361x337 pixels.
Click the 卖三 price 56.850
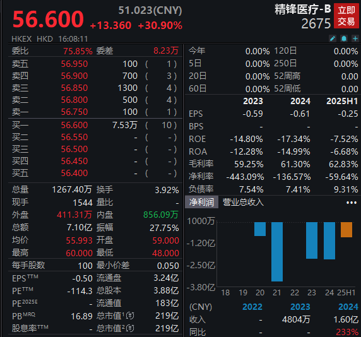pos(74,88)
